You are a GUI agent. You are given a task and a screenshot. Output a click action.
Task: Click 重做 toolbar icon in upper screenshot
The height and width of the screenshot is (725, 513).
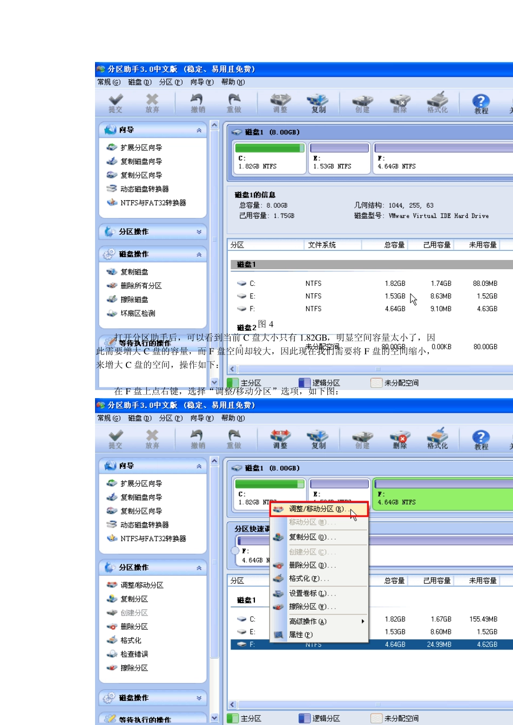pyautogui.click(x=234, y=104)
